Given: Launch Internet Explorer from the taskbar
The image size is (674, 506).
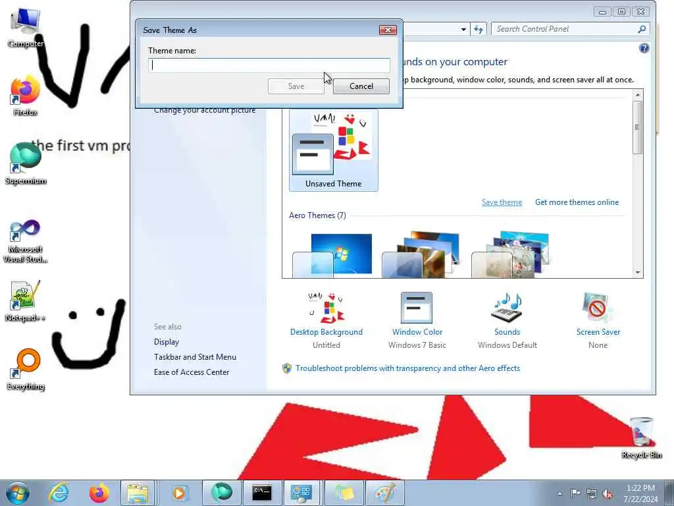Looking at the screenshot, I should (x=58, y=493).
